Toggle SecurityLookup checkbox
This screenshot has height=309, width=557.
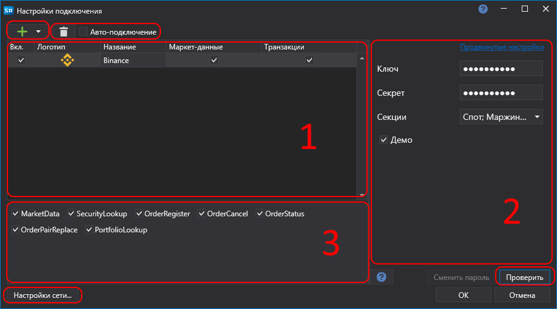pyautogui.click(x=71, y=214)
